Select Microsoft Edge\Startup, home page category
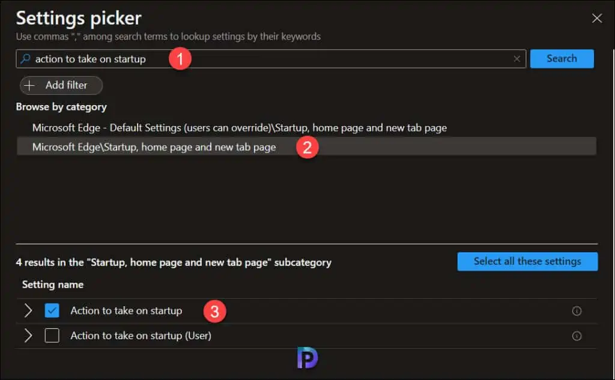This screenshot has width=615, height=380. coord(306,146)
